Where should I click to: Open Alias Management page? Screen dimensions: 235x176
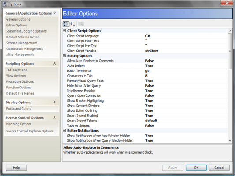point(20,55)
